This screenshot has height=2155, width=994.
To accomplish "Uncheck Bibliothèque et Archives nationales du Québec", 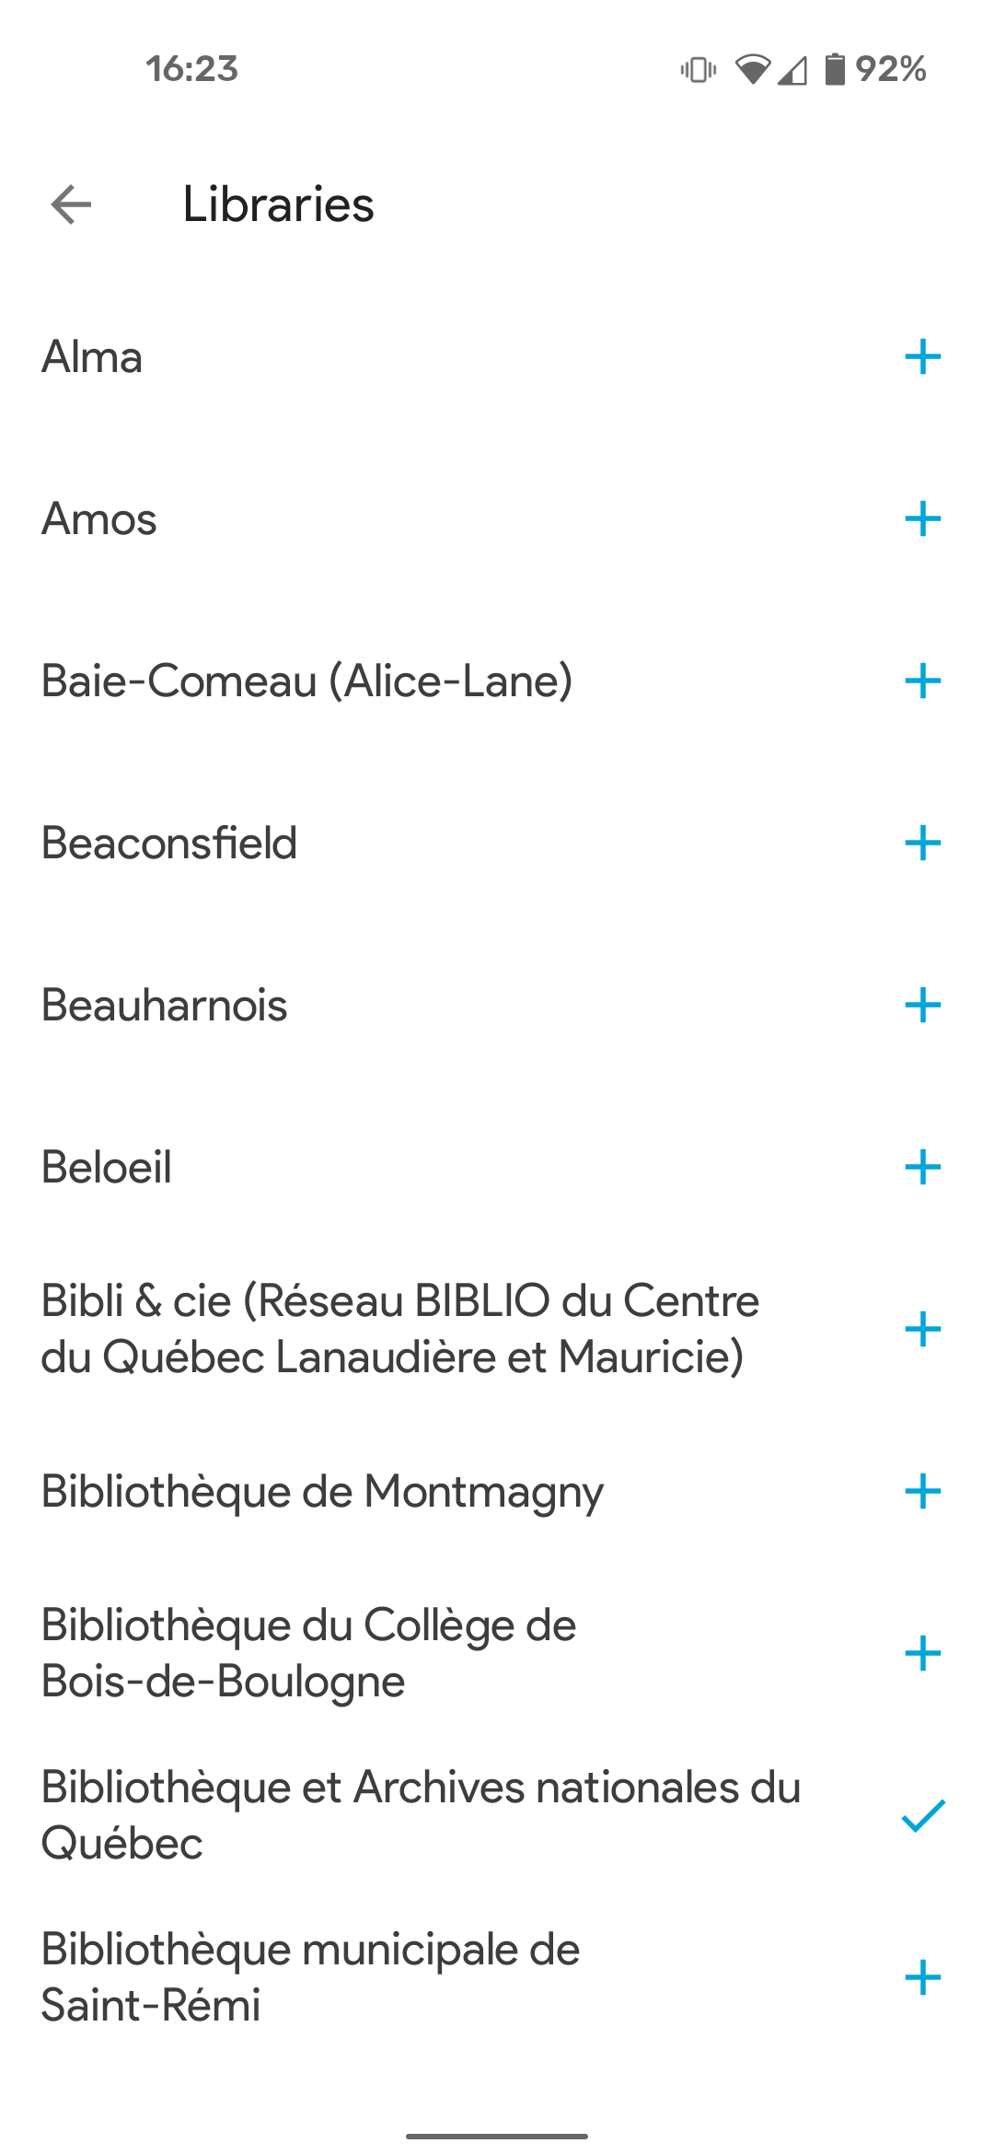I will [x=922, y=1815].
